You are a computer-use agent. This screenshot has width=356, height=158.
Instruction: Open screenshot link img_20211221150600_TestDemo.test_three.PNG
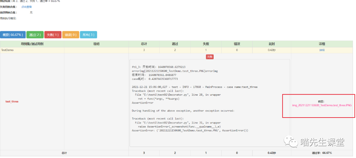pyautogui.click(x=322, y=105)
